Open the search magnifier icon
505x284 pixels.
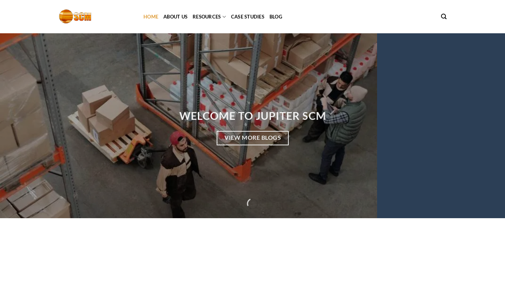[444, 17]
